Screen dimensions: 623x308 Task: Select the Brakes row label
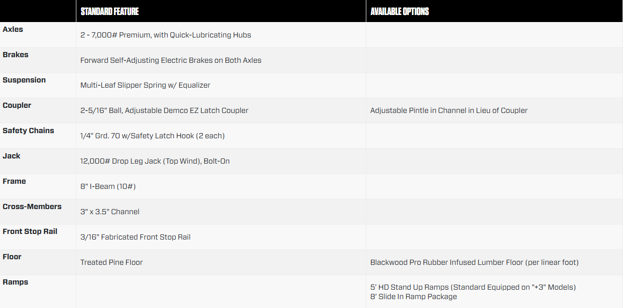(15, 55)
